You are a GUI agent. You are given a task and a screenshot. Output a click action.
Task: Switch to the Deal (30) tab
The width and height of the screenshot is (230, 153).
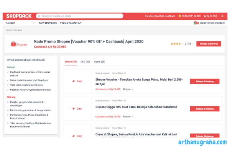tap(85, 62)
